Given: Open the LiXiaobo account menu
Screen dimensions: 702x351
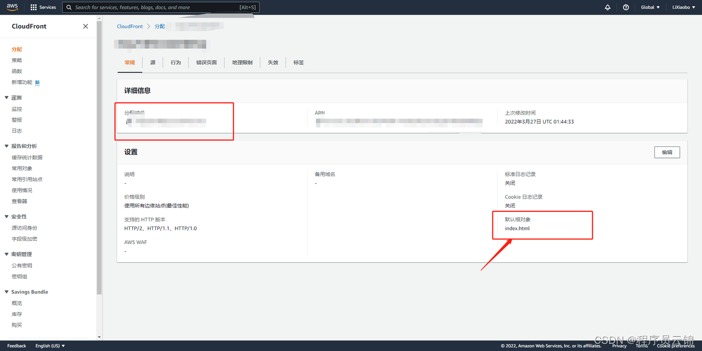Looking at the screenshot, I should click(x=684, y=7).
